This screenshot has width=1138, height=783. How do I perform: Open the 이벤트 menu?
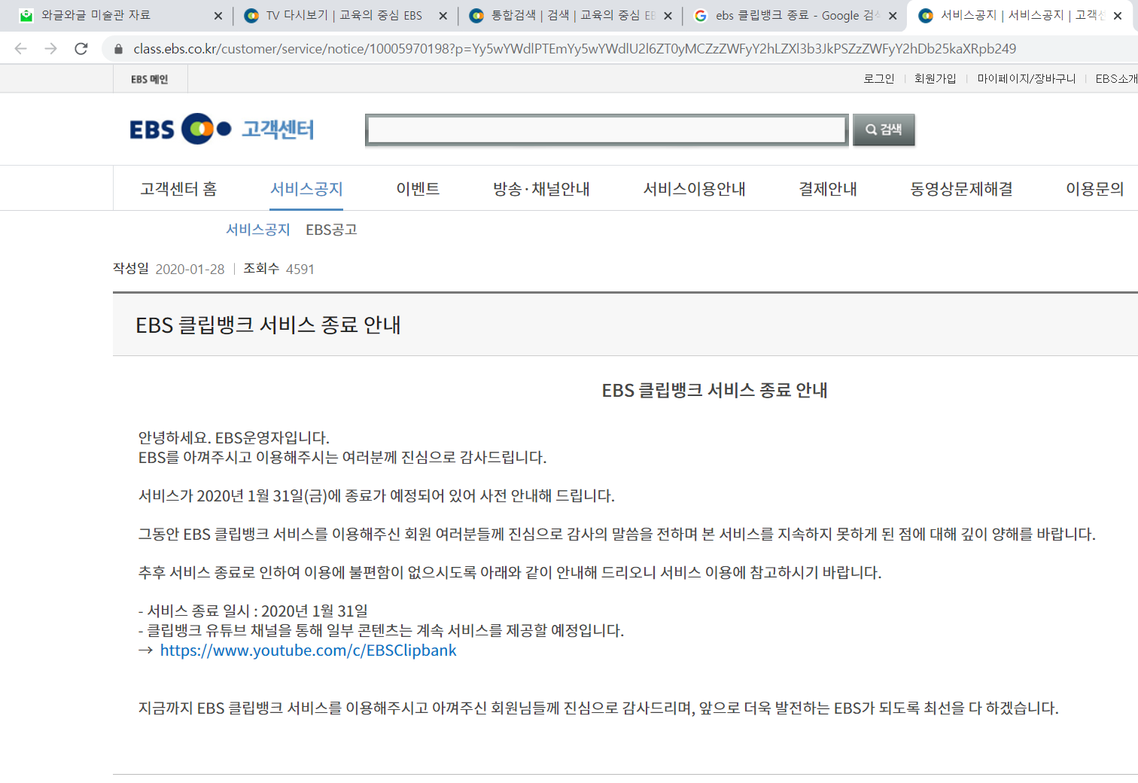(418, 189)
